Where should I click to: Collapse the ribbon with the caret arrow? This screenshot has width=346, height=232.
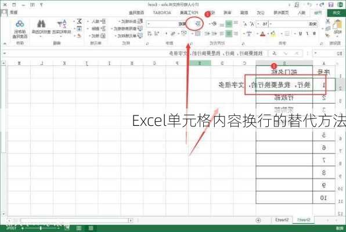pyautogui.click(x=5, y=43)
